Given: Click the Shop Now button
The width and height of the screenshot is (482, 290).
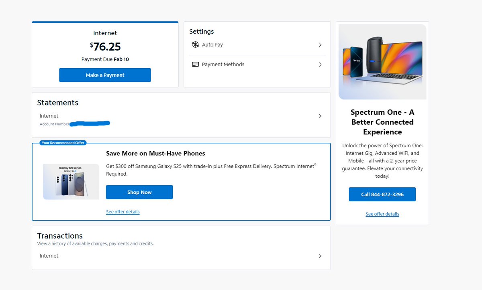Looking at the screenshot, I should [139, 192].
